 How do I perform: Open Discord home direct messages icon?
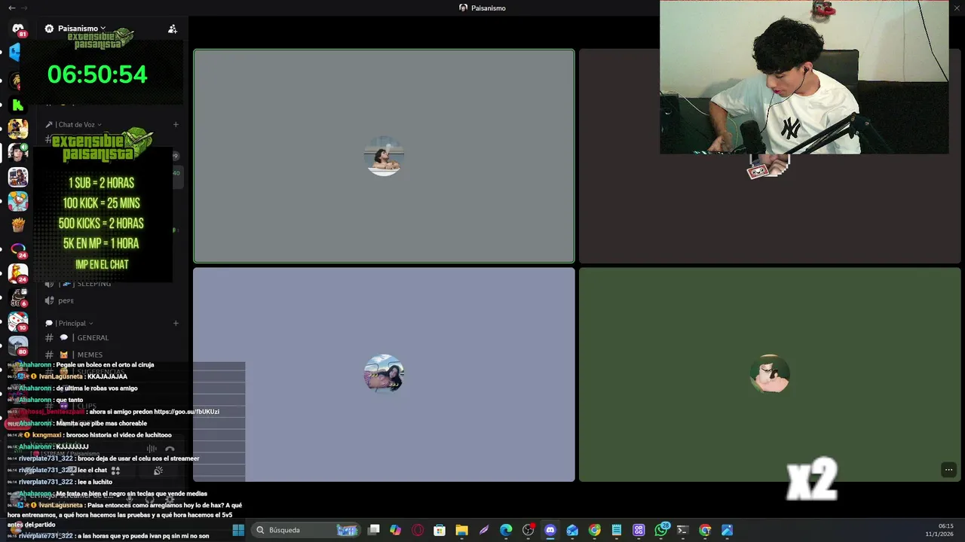18,29
